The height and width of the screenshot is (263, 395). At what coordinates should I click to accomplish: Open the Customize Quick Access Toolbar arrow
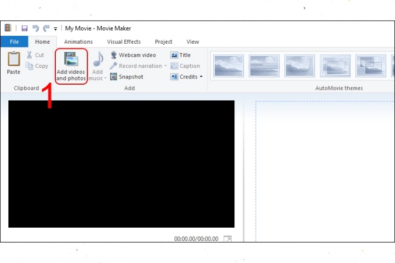click(x=55, y=29)
